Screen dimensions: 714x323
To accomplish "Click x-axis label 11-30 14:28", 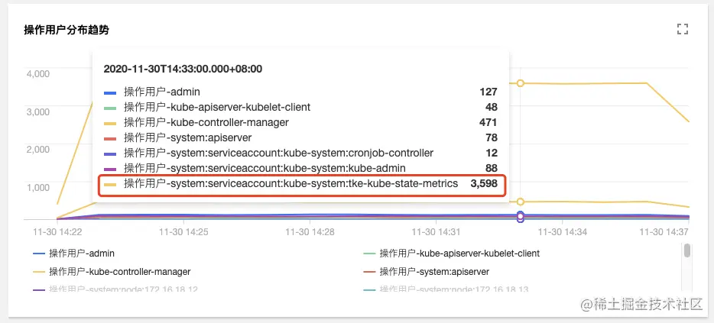I will [310, 232].
